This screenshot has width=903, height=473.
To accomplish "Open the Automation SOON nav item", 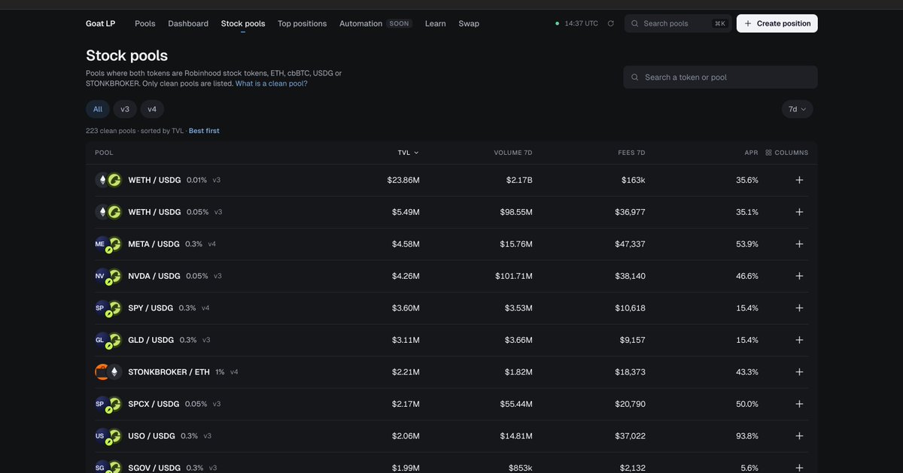I will (375, 23).
